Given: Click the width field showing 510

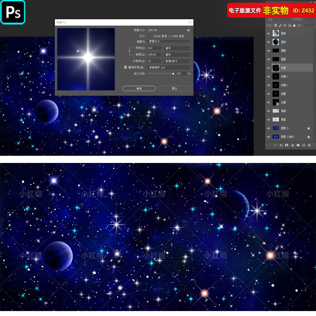Looking at the screenshot, I should coord(154,48).
